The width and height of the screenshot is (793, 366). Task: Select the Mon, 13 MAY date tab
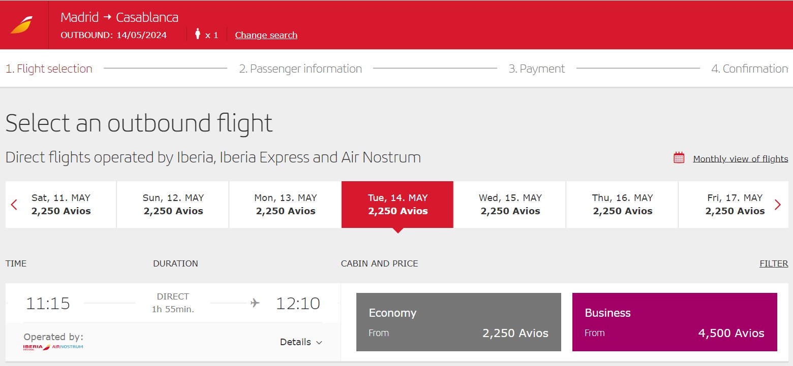click(x=286, y=205)
